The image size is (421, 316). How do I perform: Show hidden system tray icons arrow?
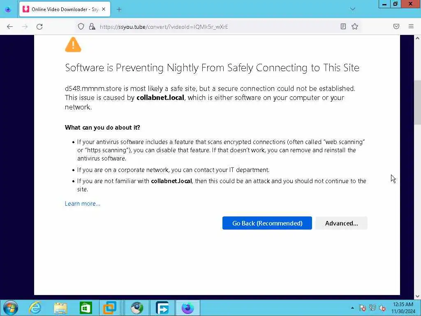coord(352,308)
